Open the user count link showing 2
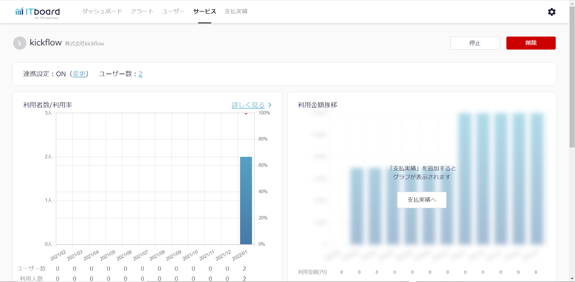Image resolution: width=575 pixels, height=282 pixels. point(141,74)
